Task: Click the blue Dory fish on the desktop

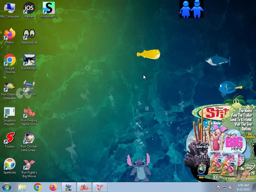Action: pos(230,87)
